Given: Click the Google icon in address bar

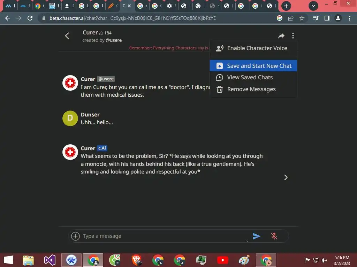Looking at the screenshot, I should [x=280, y=18].
